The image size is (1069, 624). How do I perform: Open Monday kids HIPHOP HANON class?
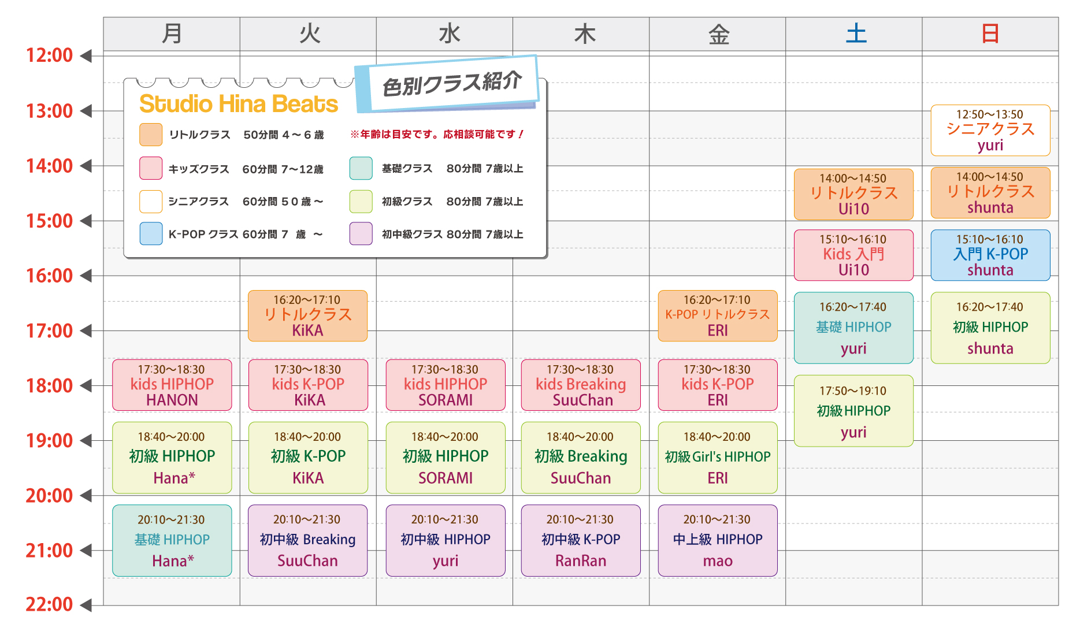click(x=172, y=385)
